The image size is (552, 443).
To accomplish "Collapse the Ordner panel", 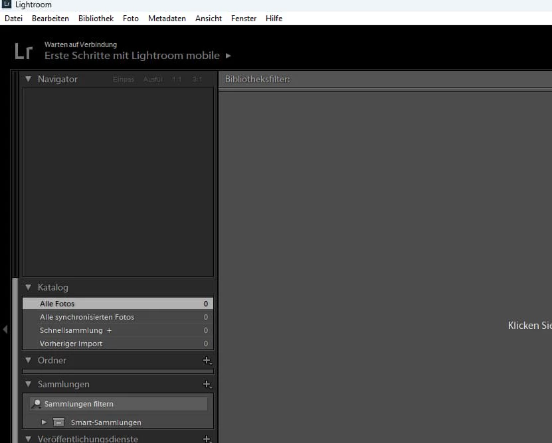I will [x=29, y=360].
